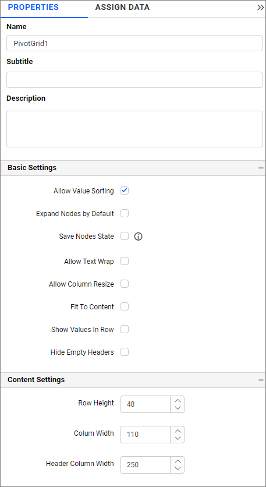The width and height of the screenshot is (266, 487).
Task: Collapse the Content Settings section
Action: point(261,380)
